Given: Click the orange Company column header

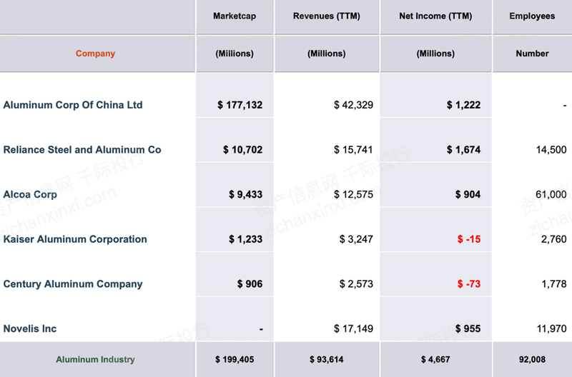Looking at the screenshot, I should click(95, 54).
